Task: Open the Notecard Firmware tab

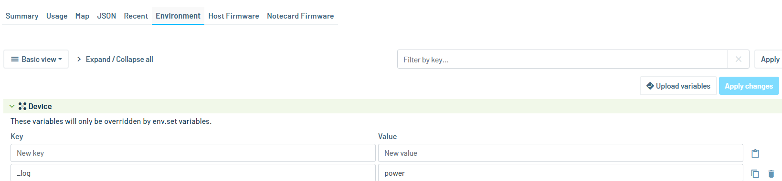Action: [300, 16]
